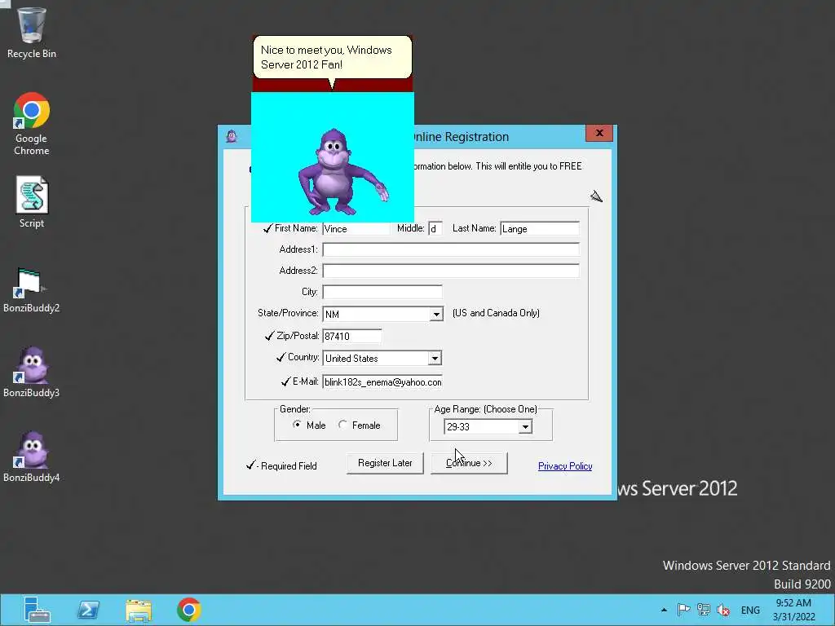835x626 pixels.
Task: Close the Online Registration dialog
Action: pos(599,133)
